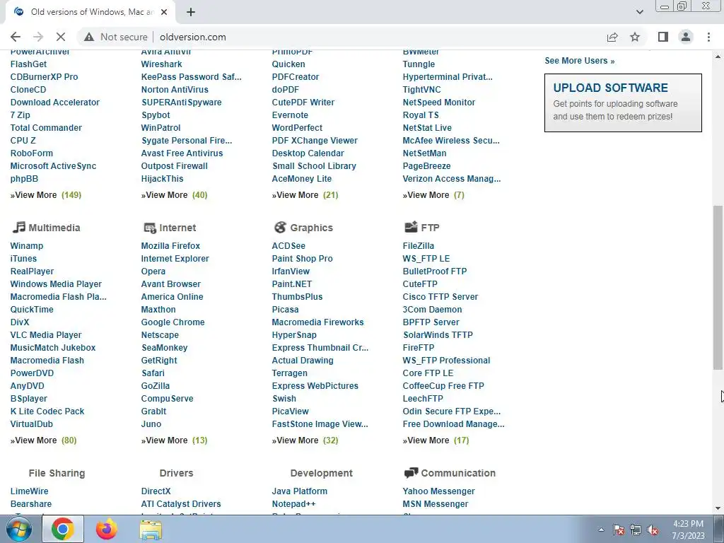724x543 pixels.
Task: Open the Winamp link
Action: (x=27, y=245)
